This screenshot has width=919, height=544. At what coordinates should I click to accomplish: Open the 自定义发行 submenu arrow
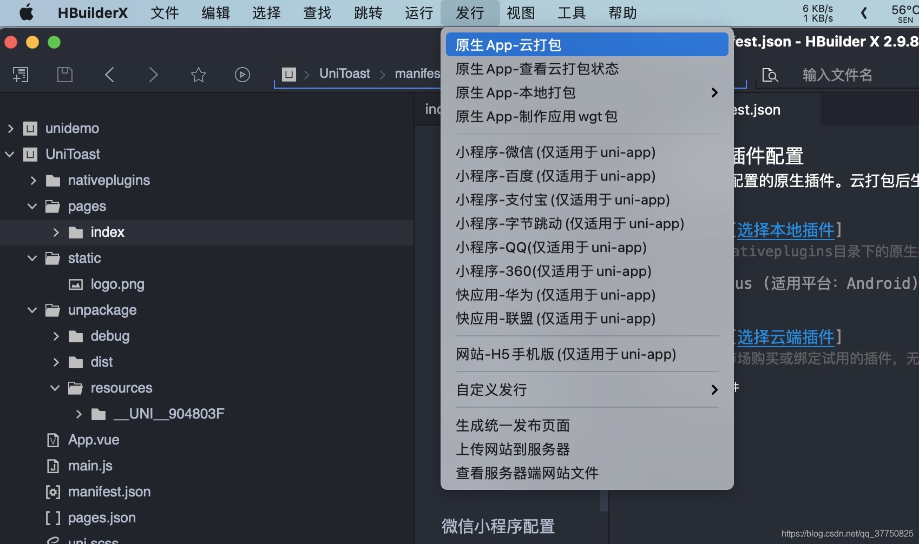pyautogui.click(x=714, y=389)
